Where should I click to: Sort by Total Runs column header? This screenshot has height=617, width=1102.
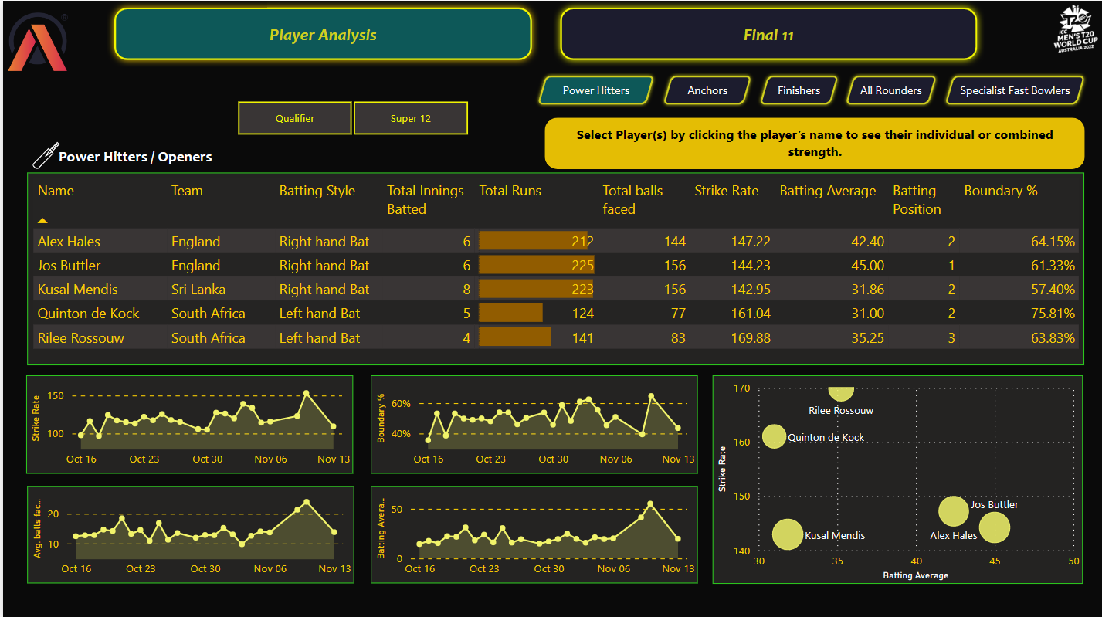coord(510,191)
